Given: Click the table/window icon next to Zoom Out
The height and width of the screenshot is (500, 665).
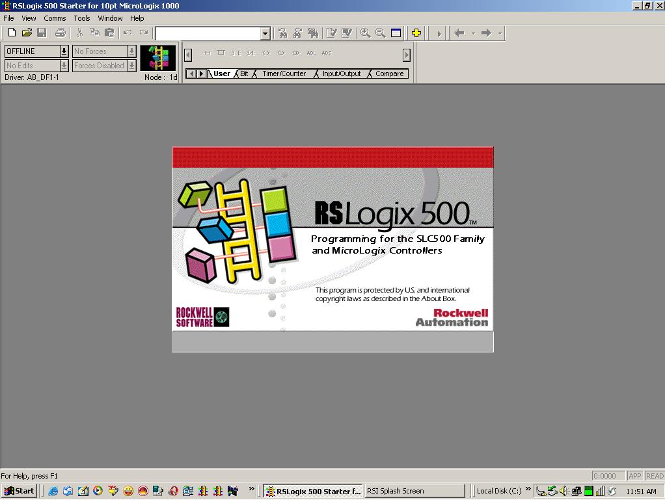Looking at the screenshot, I should pos(396,33).
